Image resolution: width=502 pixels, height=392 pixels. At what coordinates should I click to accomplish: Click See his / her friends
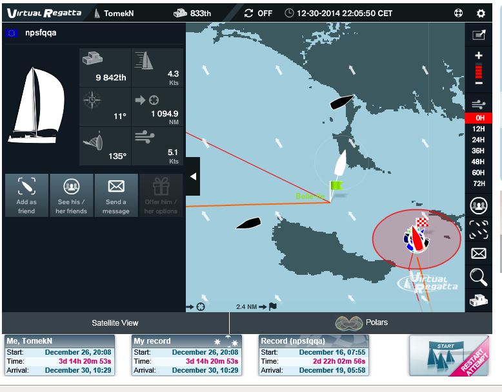click(x=72, y=195)
